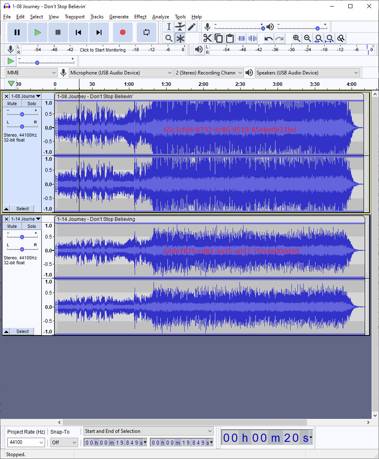
Task: Click the Pause button in transport toolbar
Action: (x=17, y=32)
